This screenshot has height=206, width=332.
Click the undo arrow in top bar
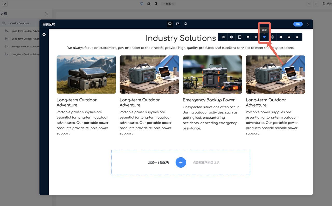pyautogui.click(x=309, y=4)
